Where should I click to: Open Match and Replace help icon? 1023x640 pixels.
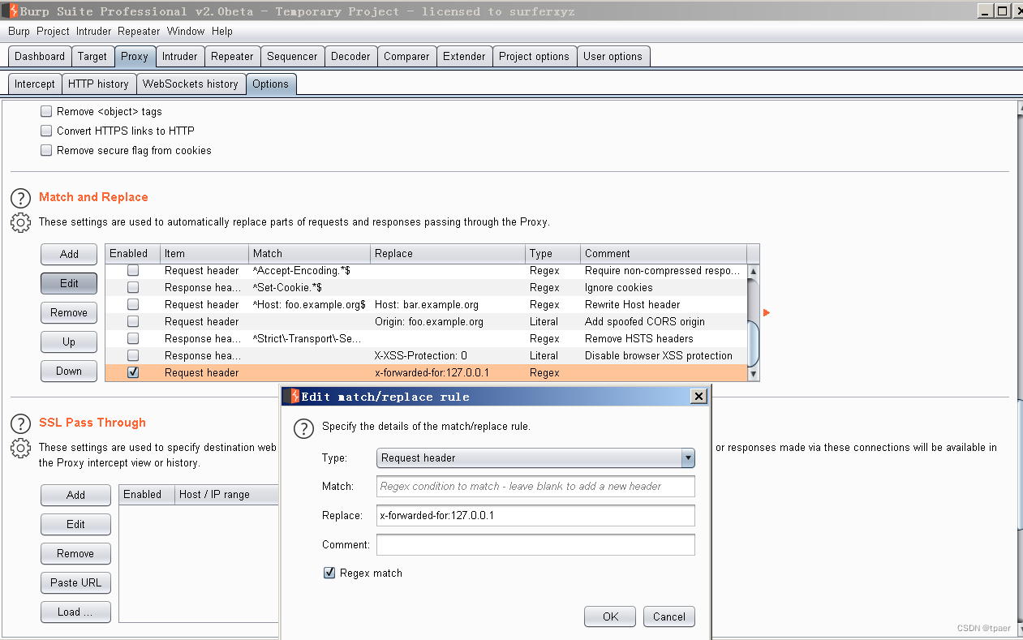tap(20, 198)
